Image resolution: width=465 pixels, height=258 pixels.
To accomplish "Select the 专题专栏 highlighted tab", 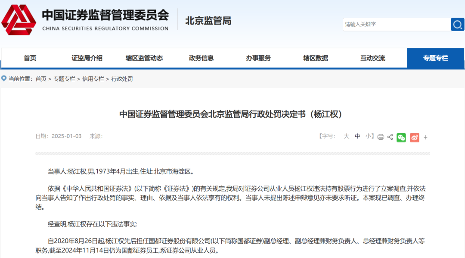I will pos(435,58).
